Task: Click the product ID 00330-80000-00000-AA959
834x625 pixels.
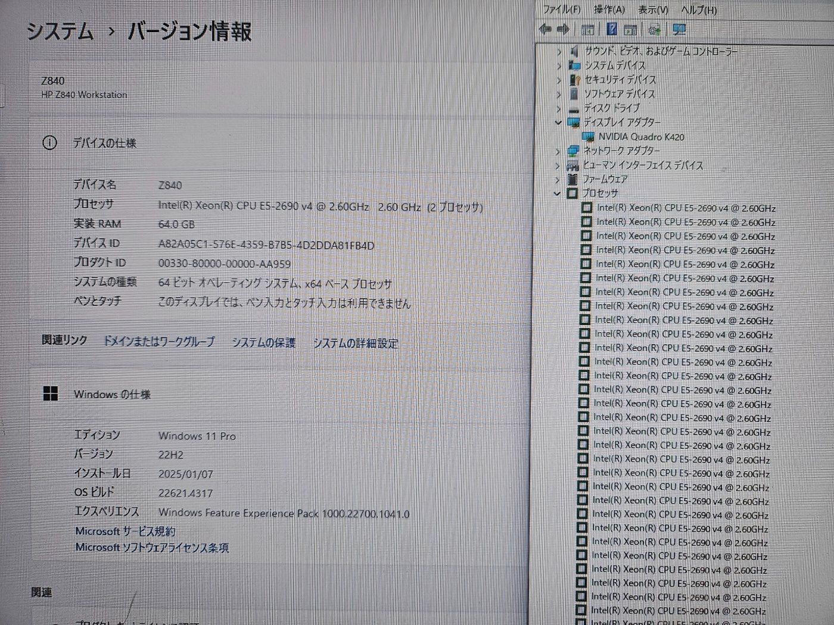Action: 225,264
